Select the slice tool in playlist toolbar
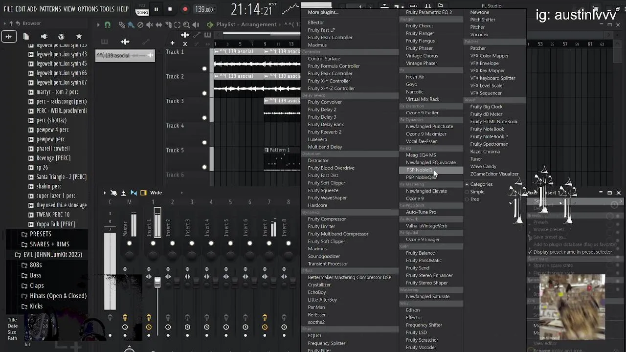Image resolution: width=626 pixels, height=352 pixels. [168, 25]
